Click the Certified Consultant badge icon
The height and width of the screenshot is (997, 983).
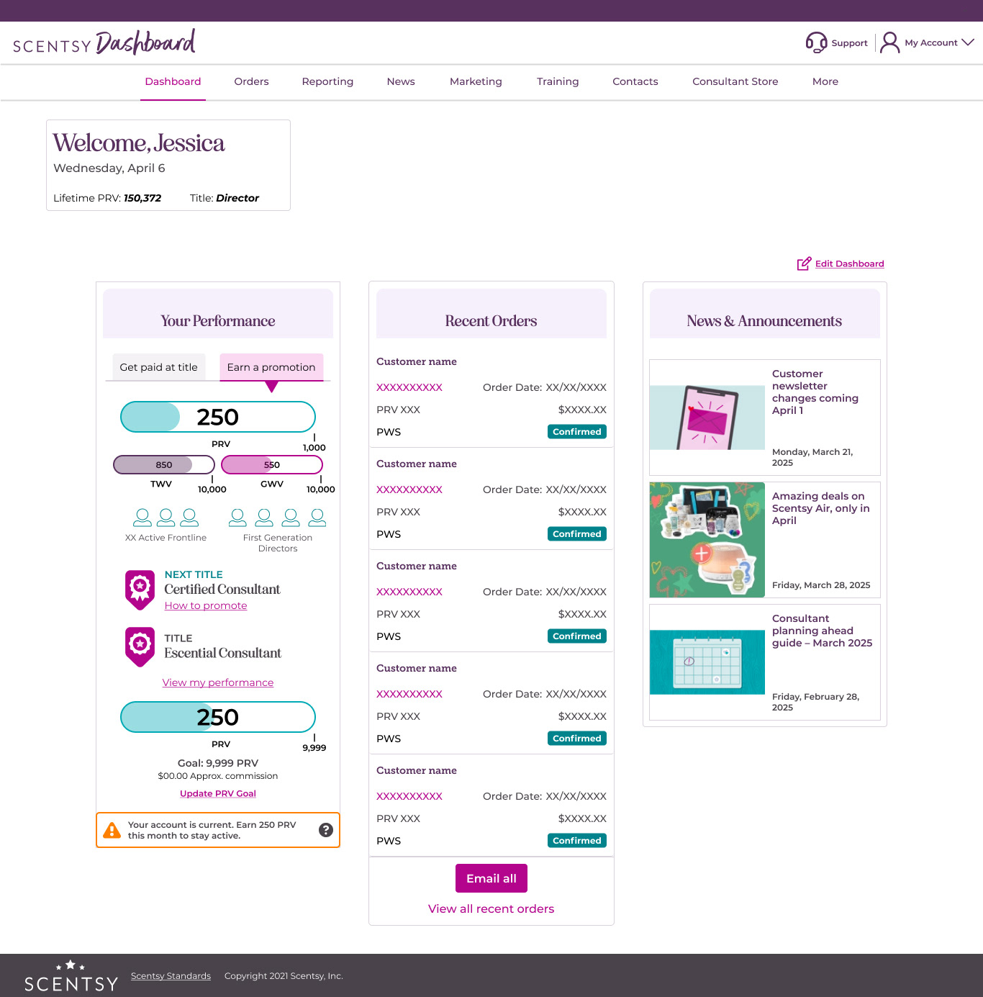click(140, 590)
